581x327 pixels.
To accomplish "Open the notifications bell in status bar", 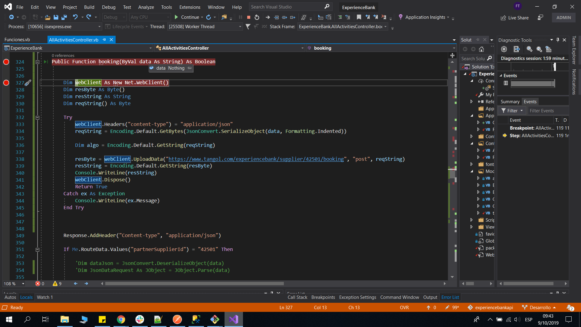I will click(570, 308).
